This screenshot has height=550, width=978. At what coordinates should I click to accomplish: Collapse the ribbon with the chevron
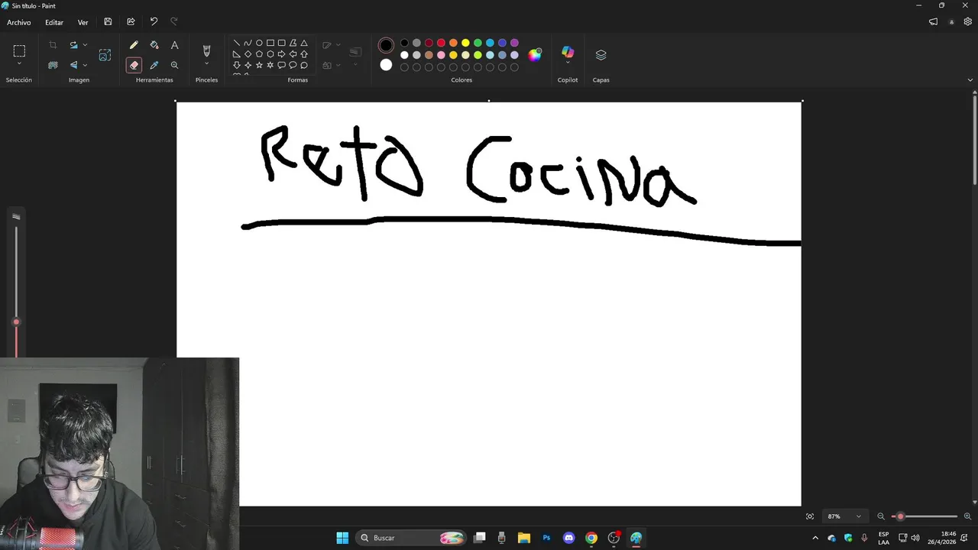pyautogui.click(x=970, y=79)
